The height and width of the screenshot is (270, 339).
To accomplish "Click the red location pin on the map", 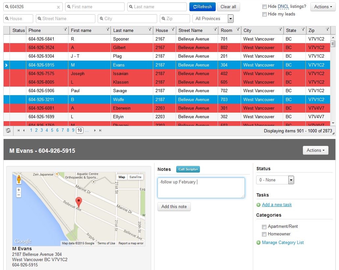I will pyautogui.click(x=79, y=202).
